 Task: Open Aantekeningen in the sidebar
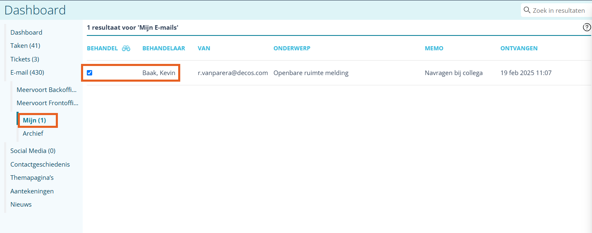[x=32, y=191]
